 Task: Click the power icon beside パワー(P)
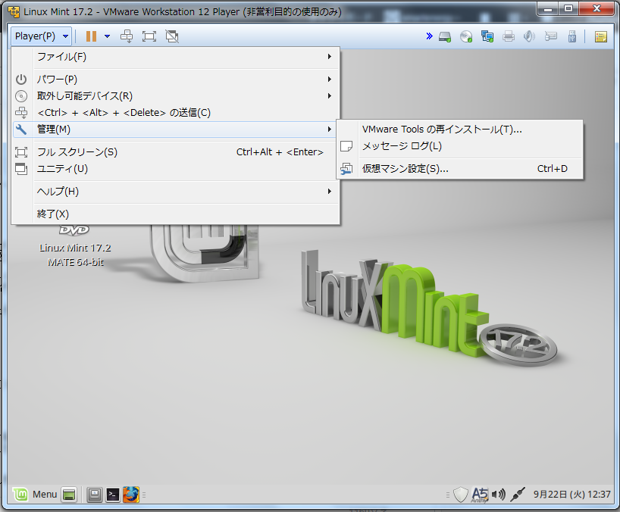(x=21, y=80)
